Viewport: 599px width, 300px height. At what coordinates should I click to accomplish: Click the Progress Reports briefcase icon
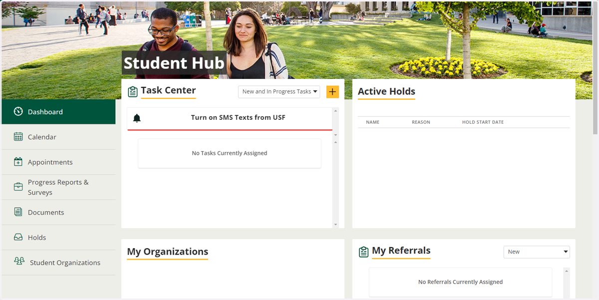[x=18, y=187]
